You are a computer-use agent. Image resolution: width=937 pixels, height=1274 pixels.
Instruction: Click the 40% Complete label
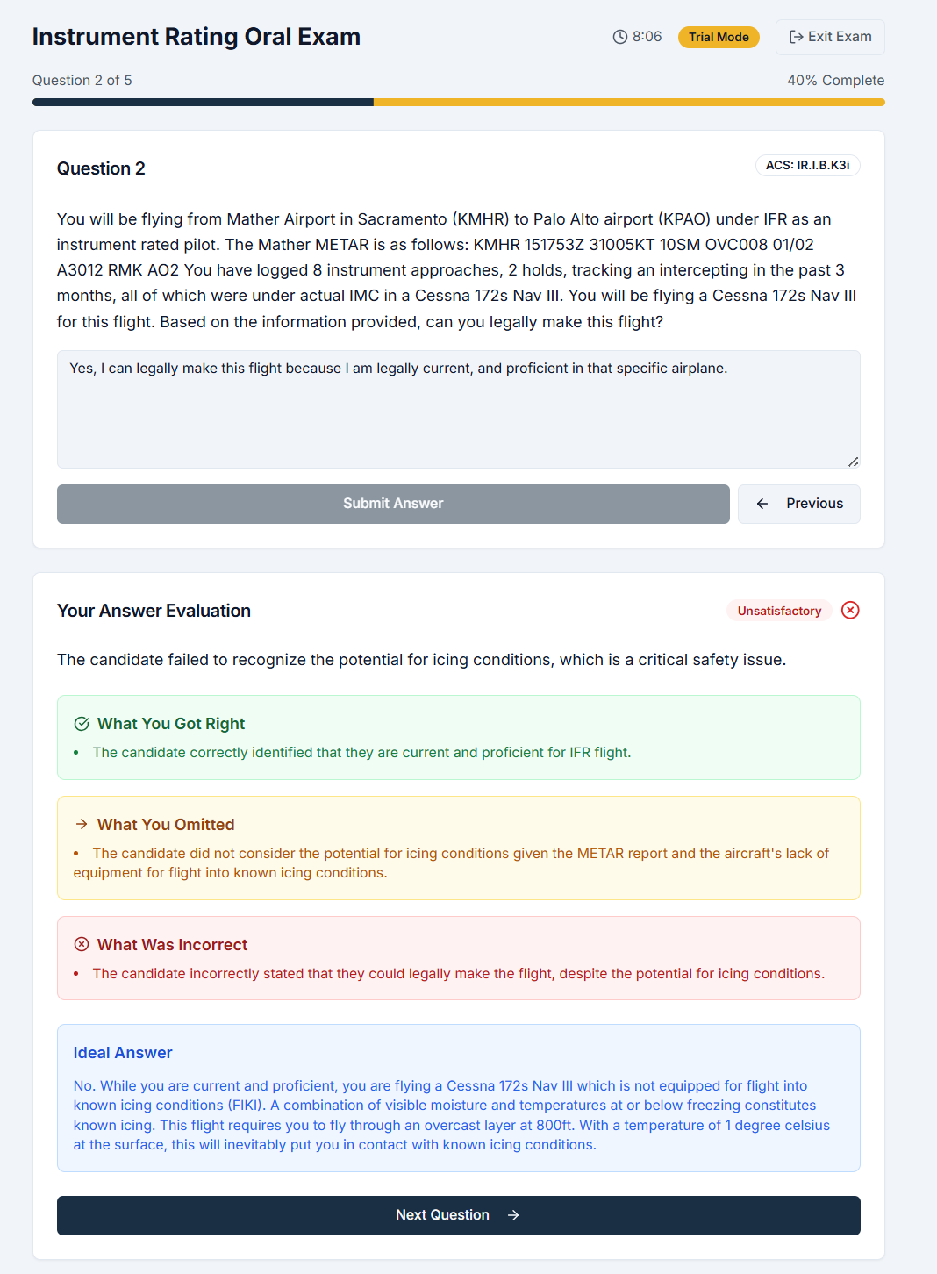(835, 81)
